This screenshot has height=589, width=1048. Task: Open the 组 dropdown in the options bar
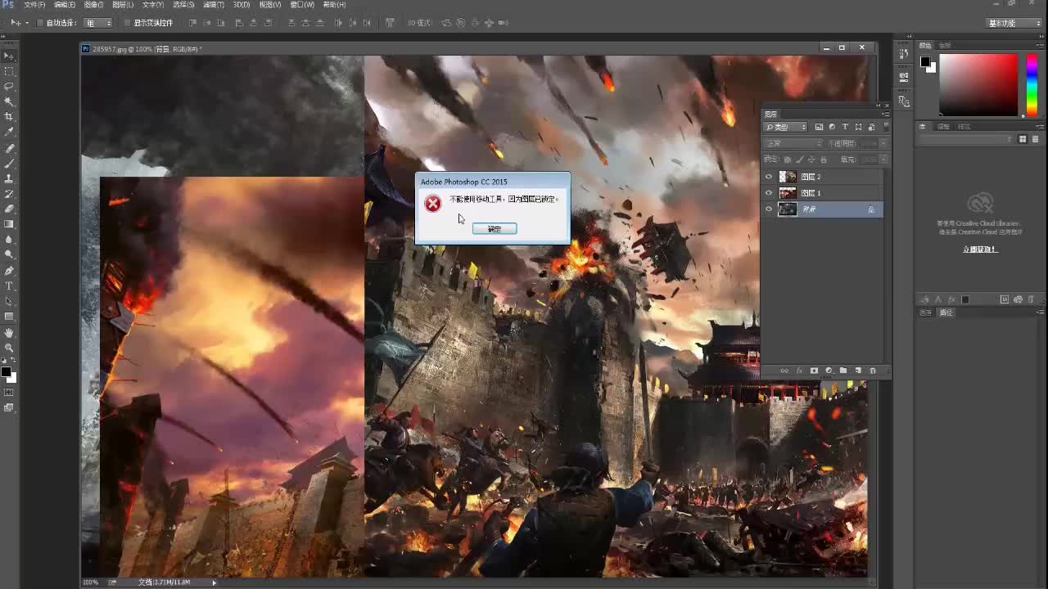click(x=97, y=23)
